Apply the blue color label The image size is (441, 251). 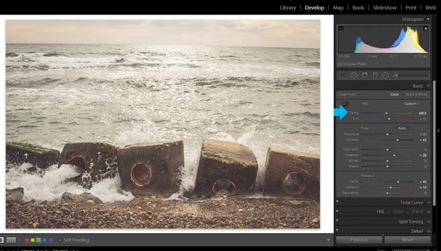(x=45, y=240)
